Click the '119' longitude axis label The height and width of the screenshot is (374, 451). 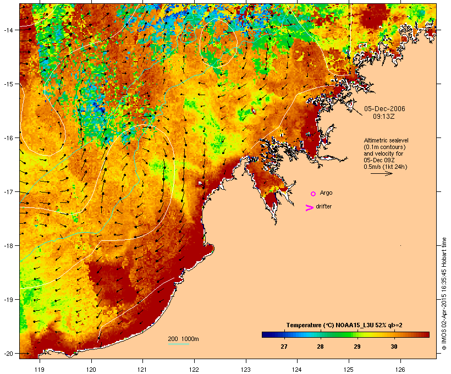[40, 370]
